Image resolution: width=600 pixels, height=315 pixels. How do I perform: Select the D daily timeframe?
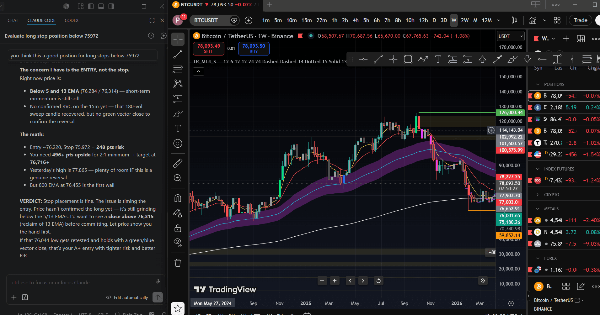434,20
